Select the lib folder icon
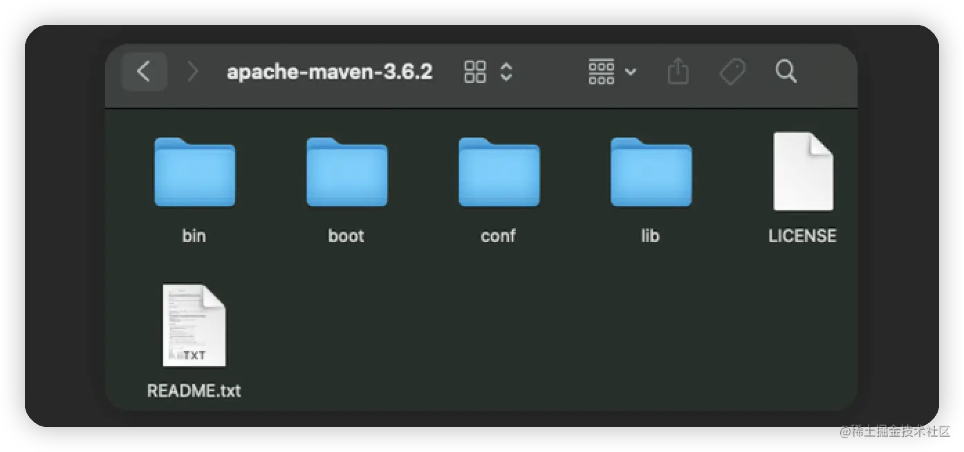Screen dimensions: 964x452 [x=651, y=172]
